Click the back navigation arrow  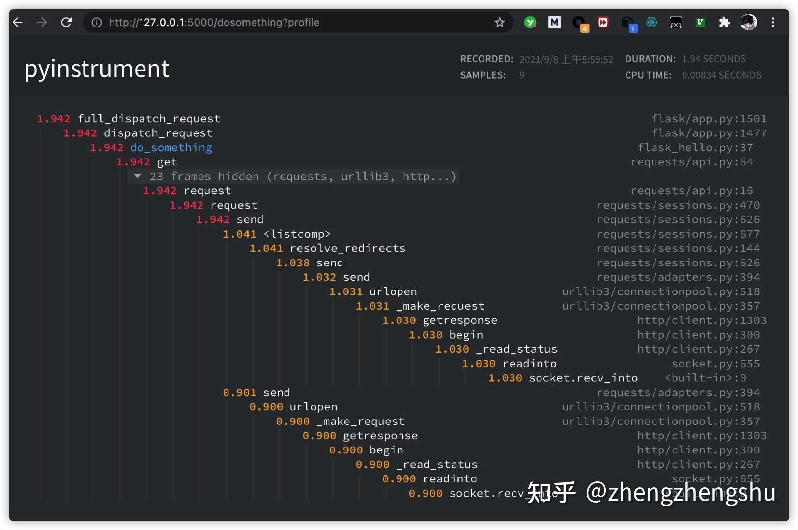pos(18,22)
